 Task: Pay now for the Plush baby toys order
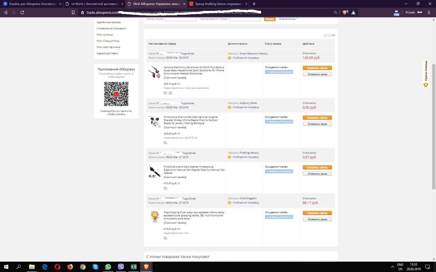317,213
